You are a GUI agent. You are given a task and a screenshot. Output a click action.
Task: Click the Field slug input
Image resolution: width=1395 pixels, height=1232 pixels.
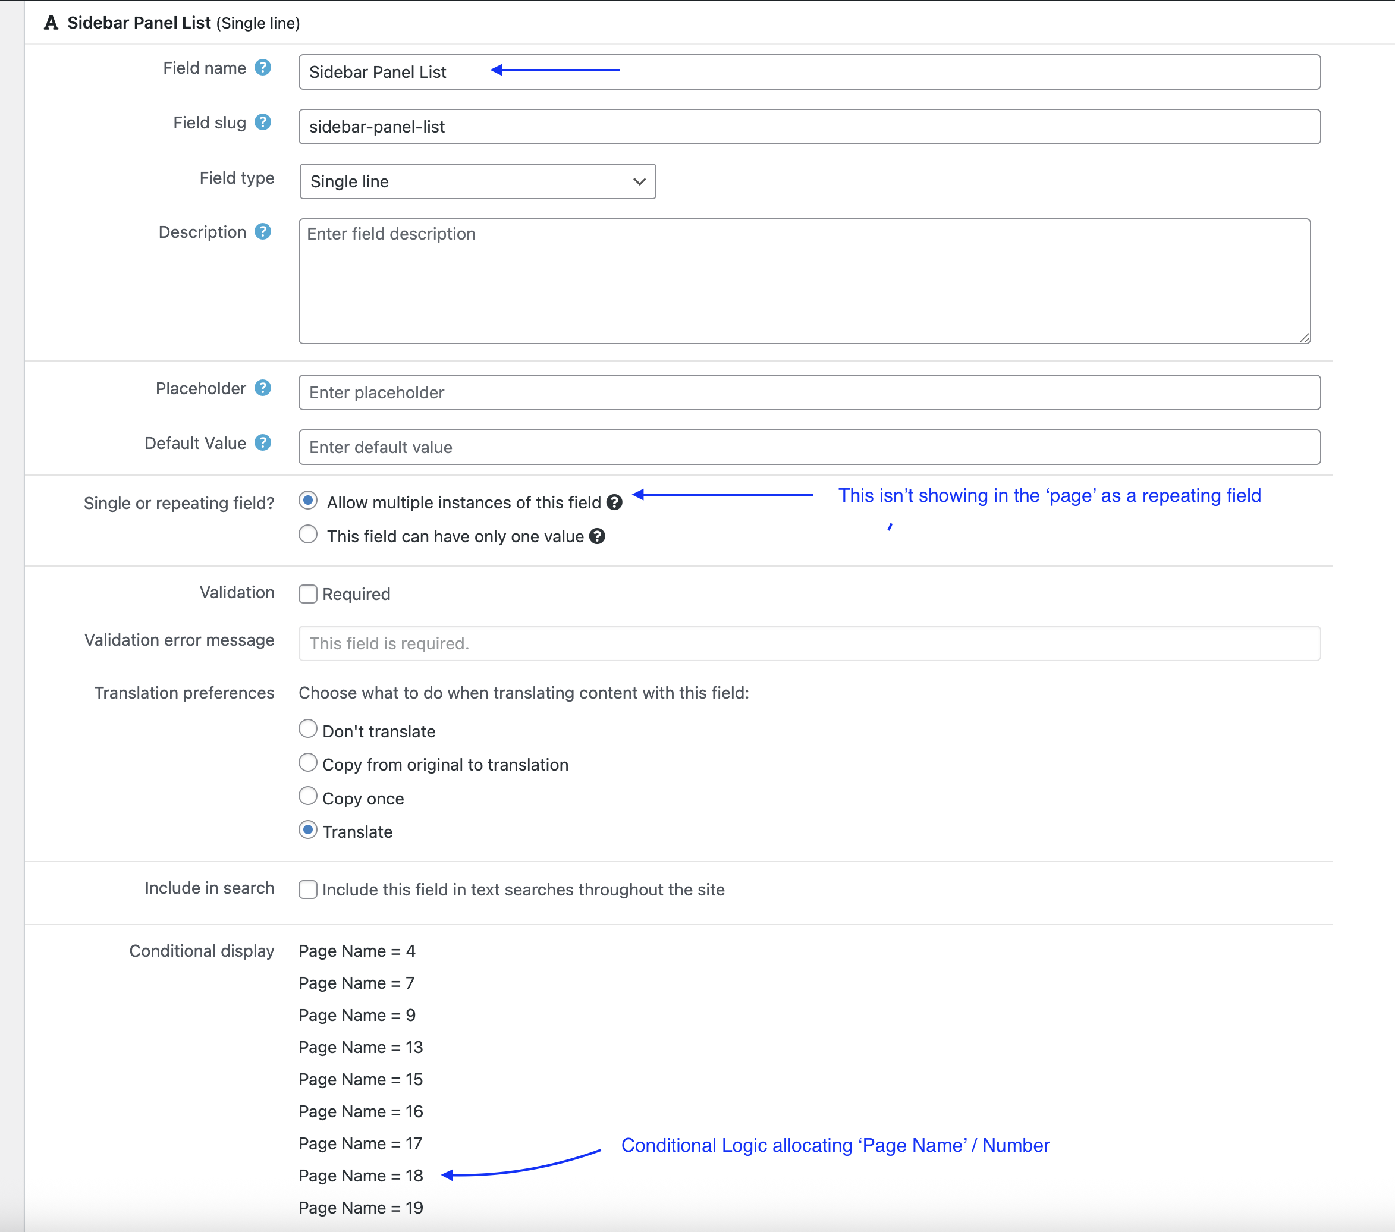(x=809, y=127)
